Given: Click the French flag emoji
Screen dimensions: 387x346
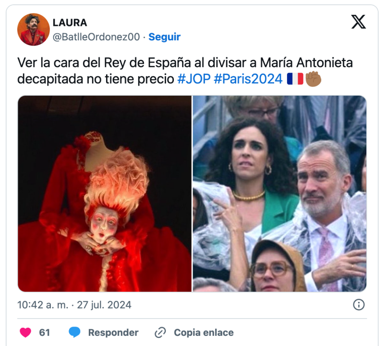Looking at the screenshot, I should click(295, 79).
